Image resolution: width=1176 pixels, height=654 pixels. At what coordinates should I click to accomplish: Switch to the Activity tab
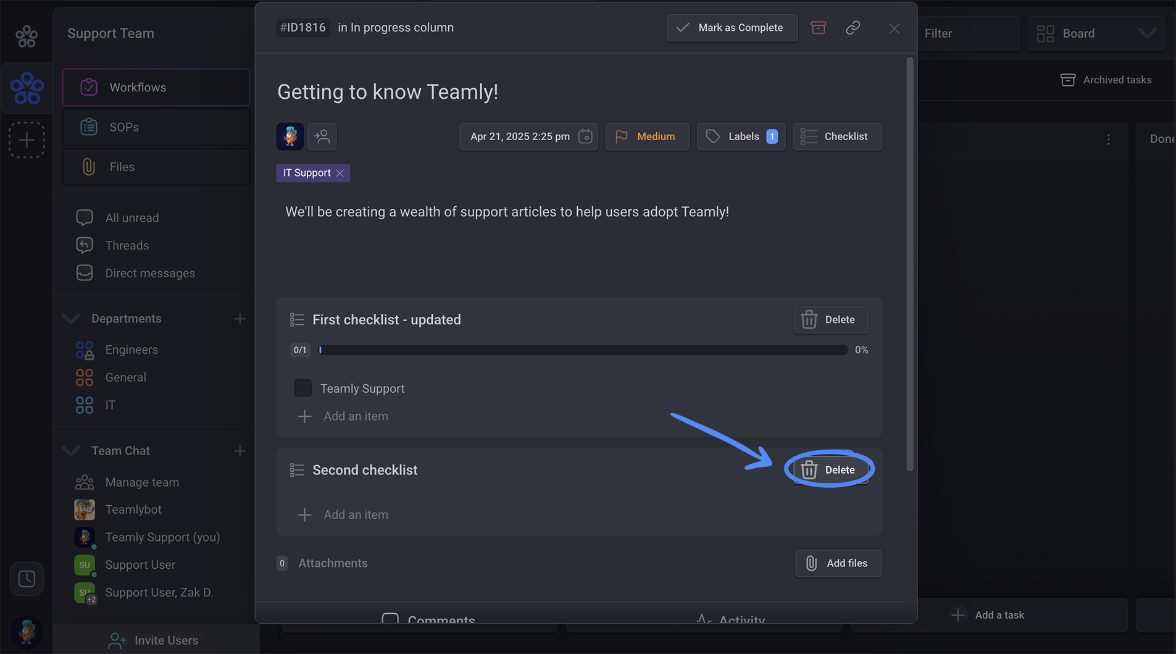pos(730,619)
